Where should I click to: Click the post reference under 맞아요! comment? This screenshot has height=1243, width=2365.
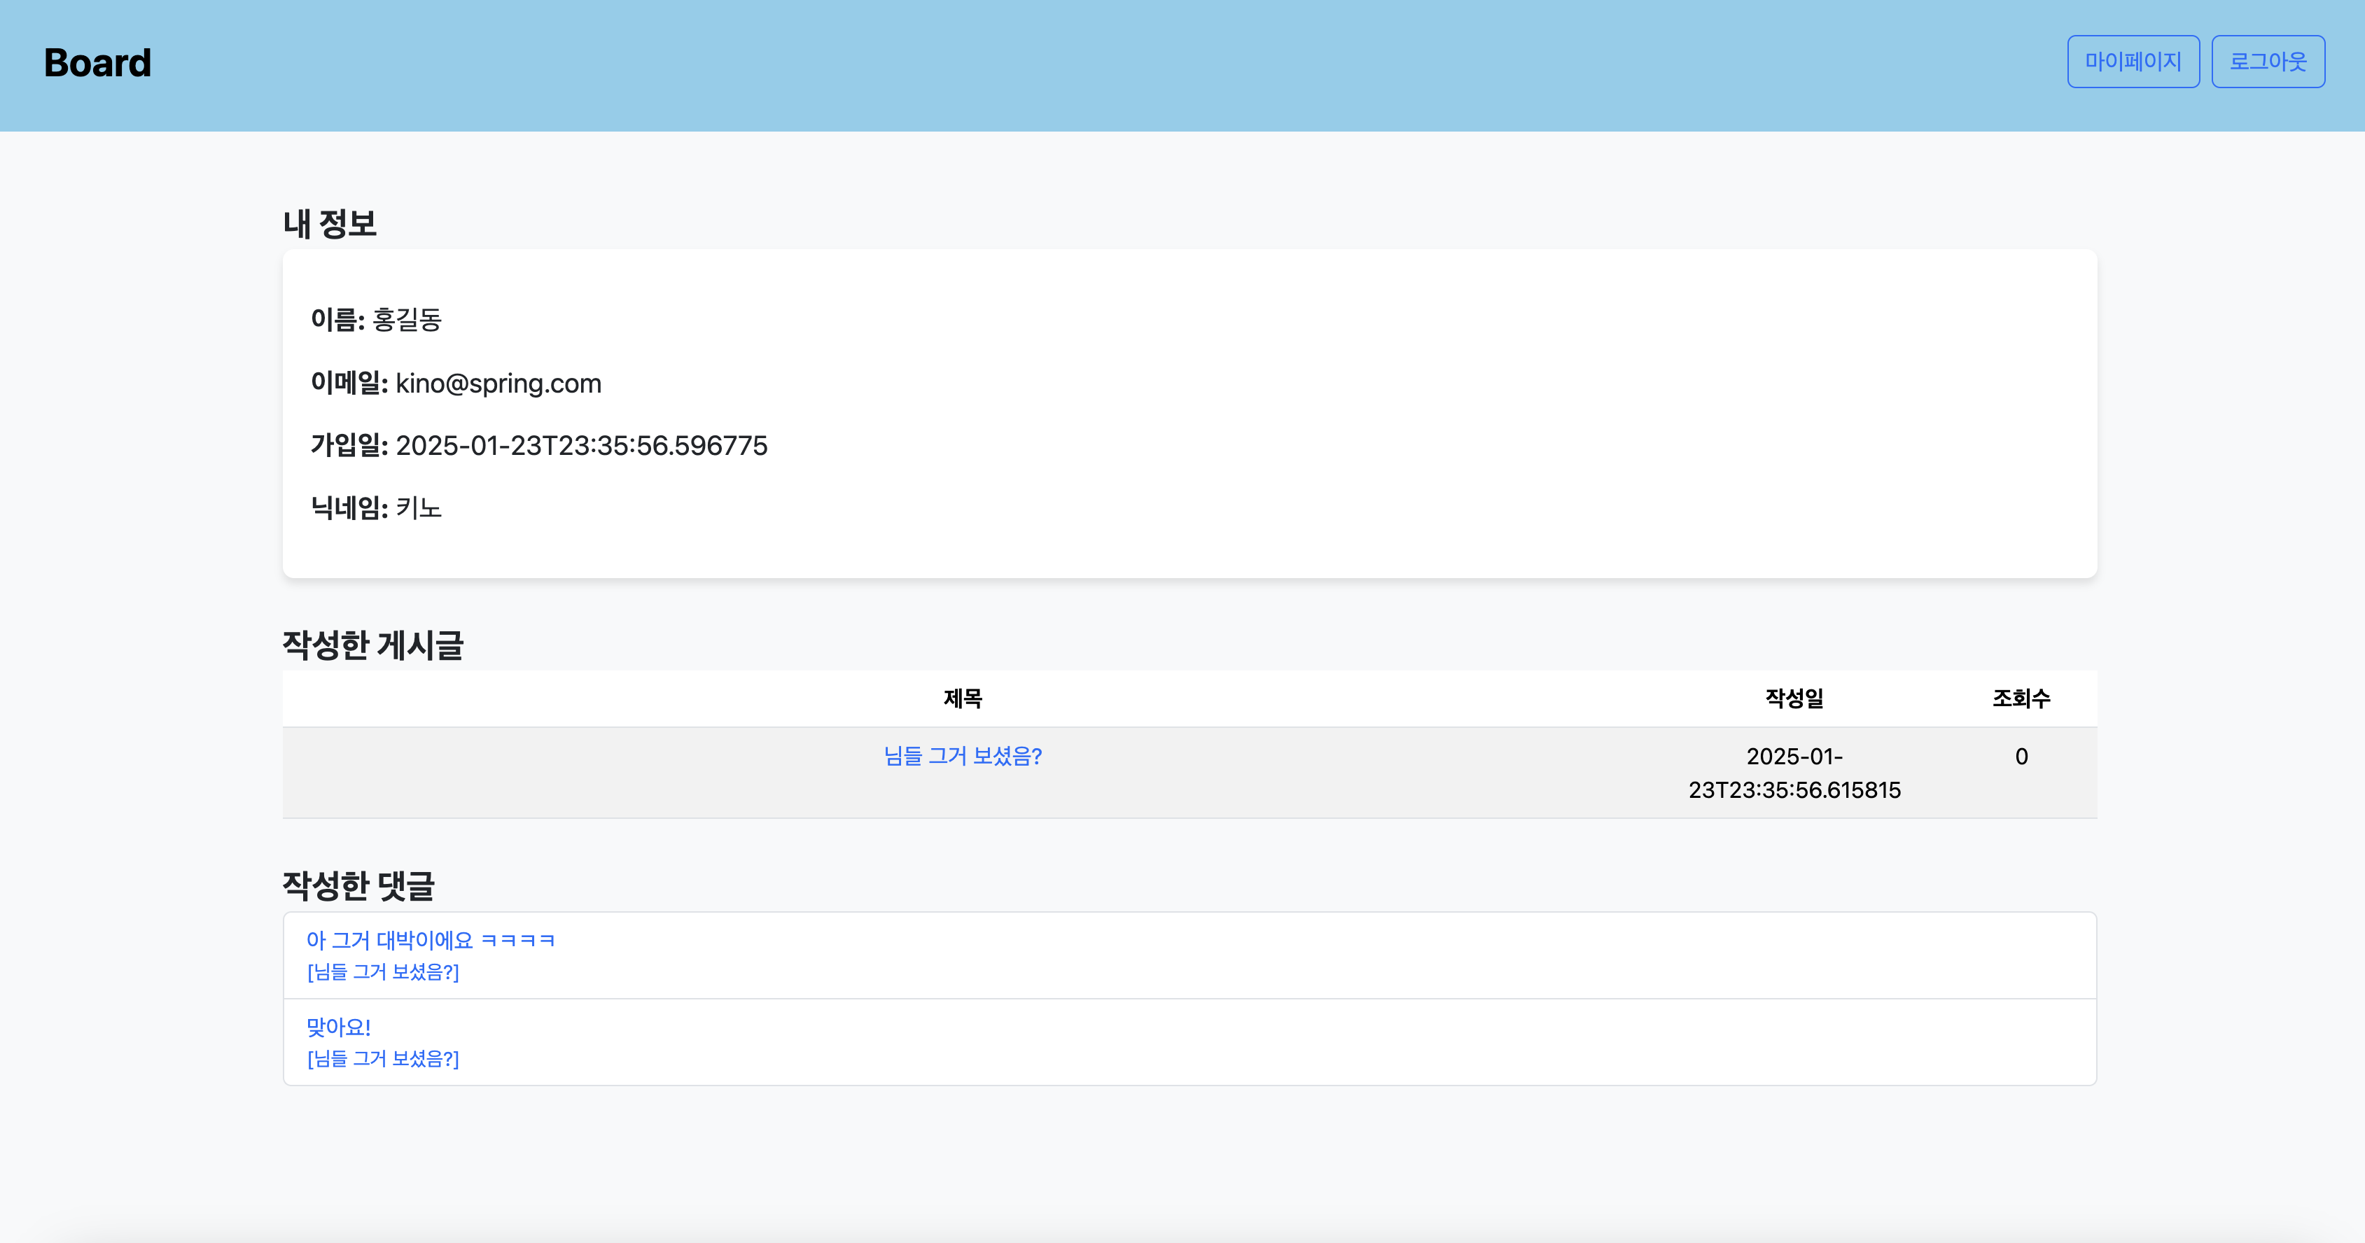(x=383, y=1058)
